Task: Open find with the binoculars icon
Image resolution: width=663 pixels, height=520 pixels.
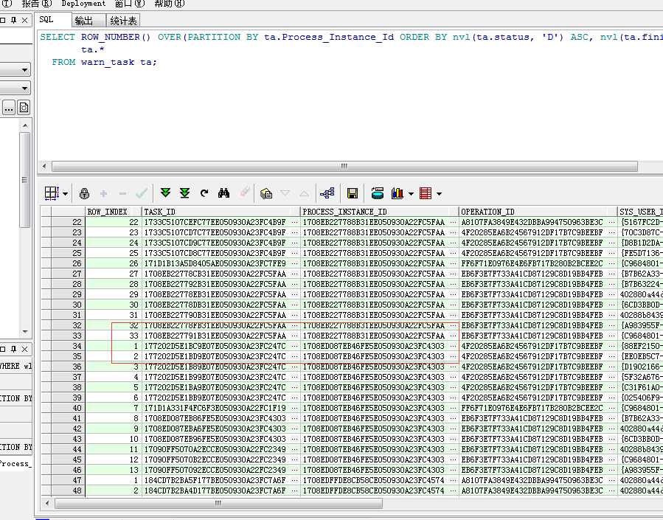Action: tap(224, 193)
